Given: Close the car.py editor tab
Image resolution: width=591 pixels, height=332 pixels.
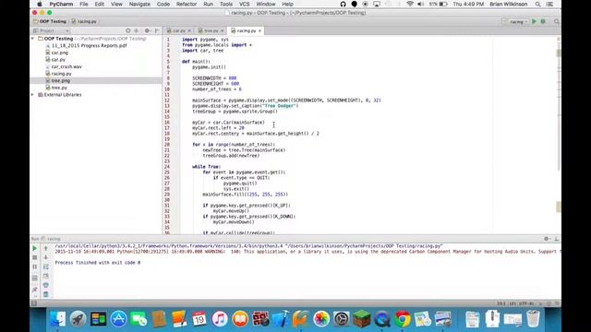Looking at the screenshot, I should tap(189, 30).
